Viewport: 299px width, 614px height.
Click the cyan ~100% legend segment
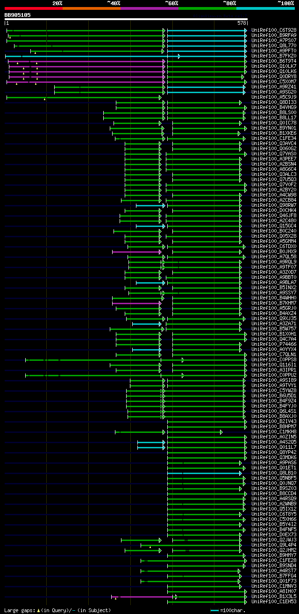tap(265, 8)
